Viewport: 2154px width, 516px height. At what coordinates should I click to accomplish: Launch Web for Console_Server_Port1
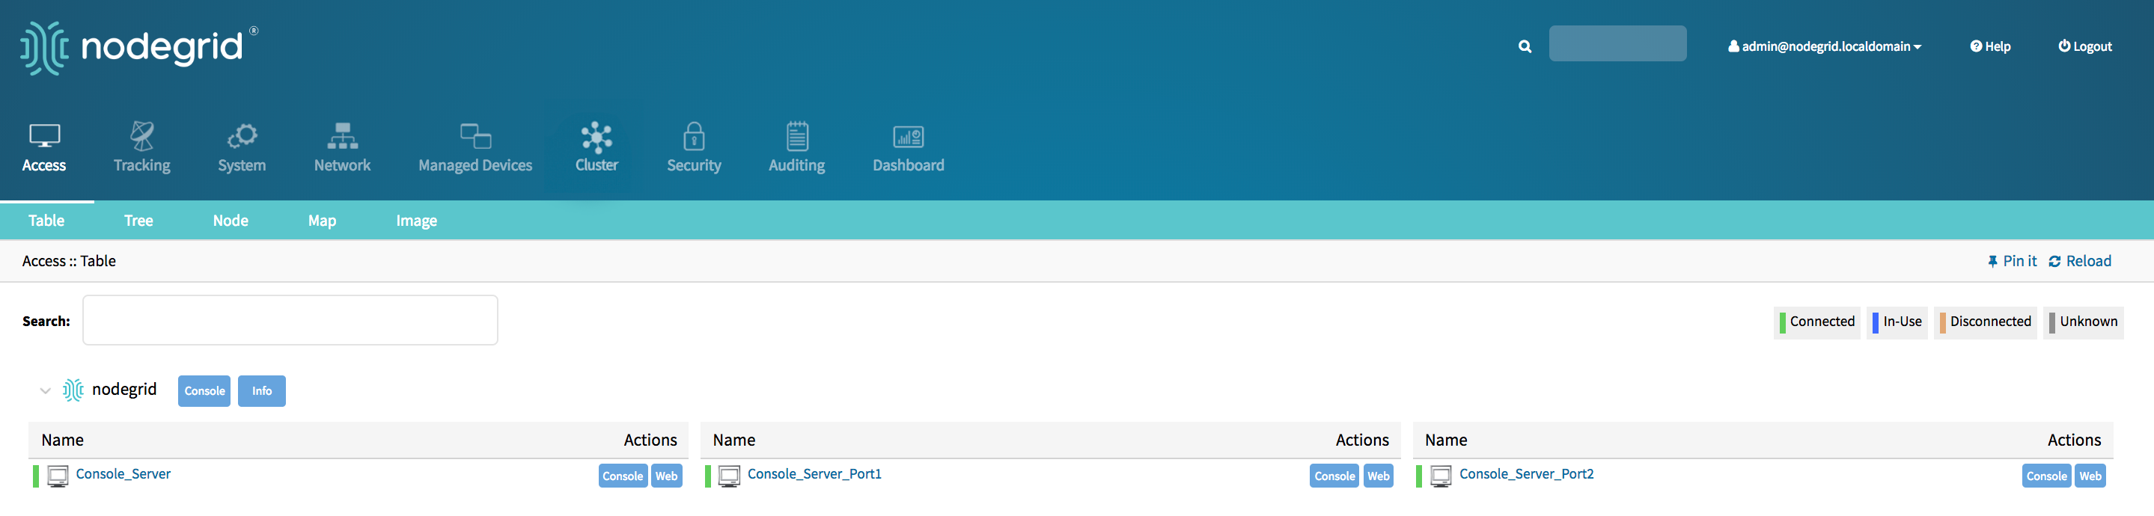point(1378,476)
